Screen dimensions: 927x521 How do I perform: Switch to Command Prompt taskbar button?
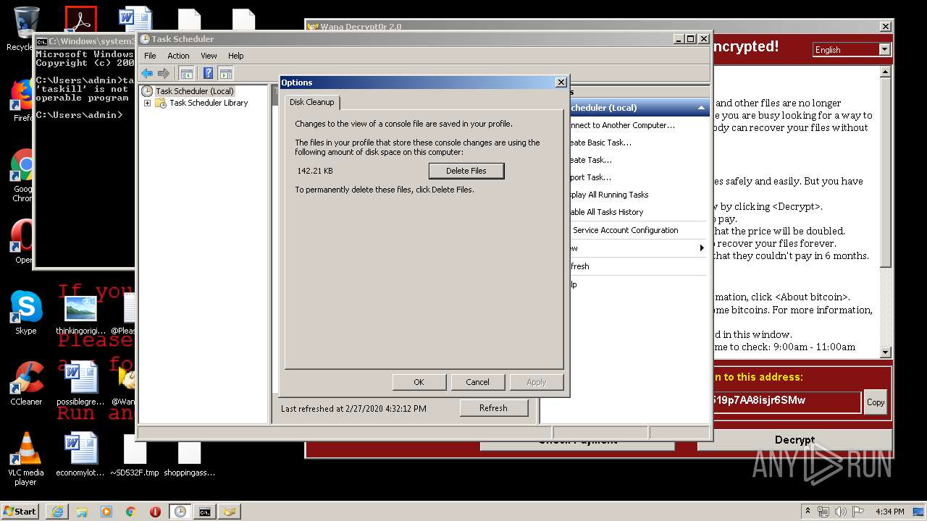click(x=205, y=512)
